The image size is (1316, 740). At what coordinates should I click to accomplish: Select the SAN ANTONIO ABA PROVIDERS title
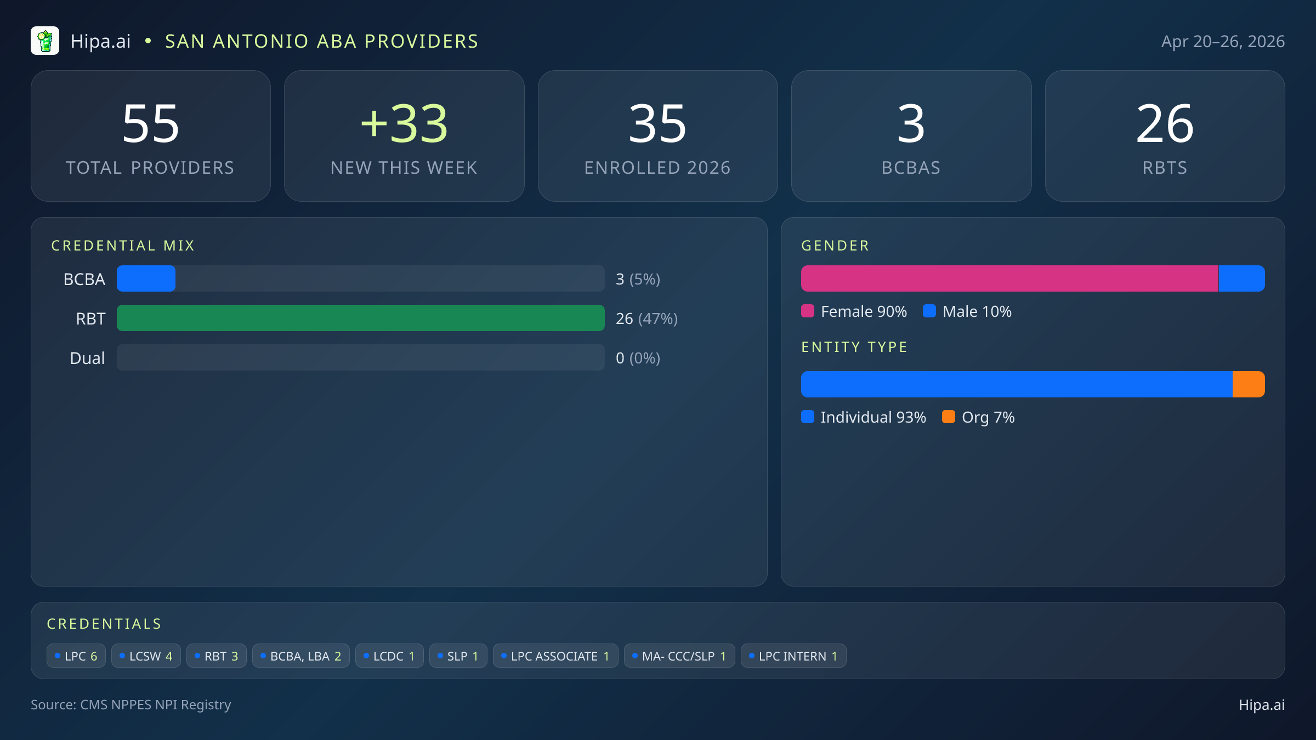[x=322, y=41]
